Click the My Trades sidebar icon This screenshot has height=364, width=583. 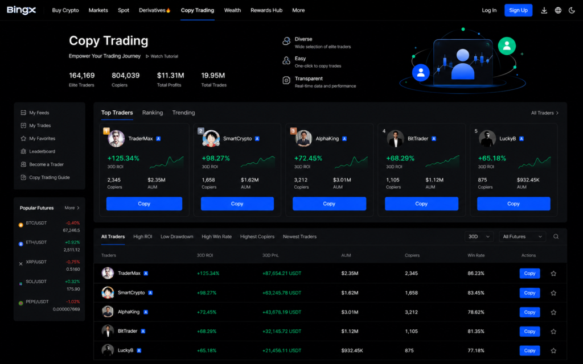click(x=23, y=126)
